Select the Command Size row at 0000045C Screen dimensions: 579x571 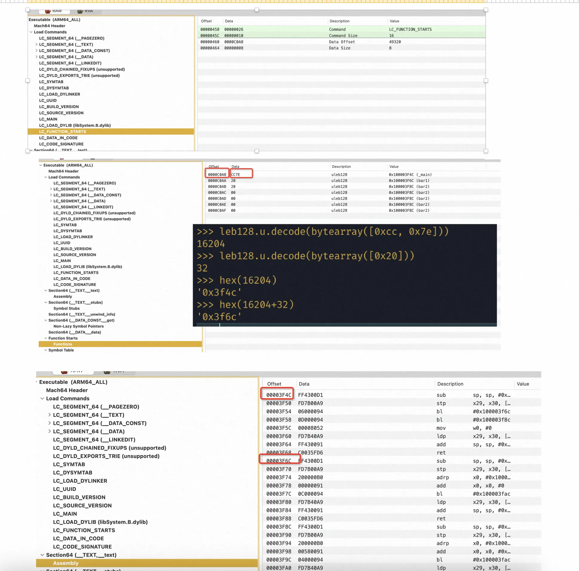[342, 36]
